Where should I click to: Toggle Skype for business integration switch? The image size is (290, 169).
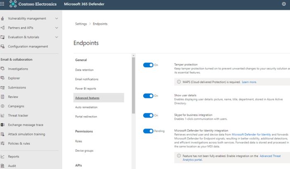pyautogui.click(x=148, y=115)
